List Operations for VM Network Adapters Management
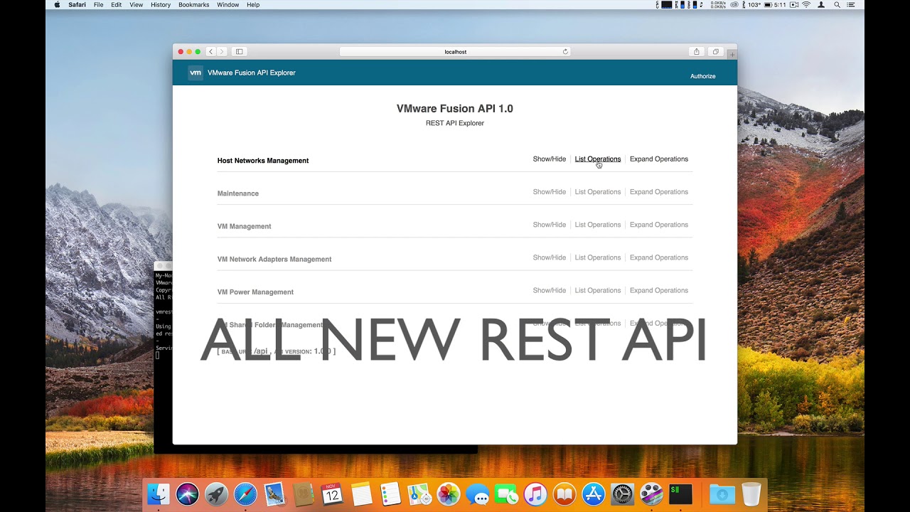The width and height of the screenshot is (910, 512). click(x=598, y=257)
